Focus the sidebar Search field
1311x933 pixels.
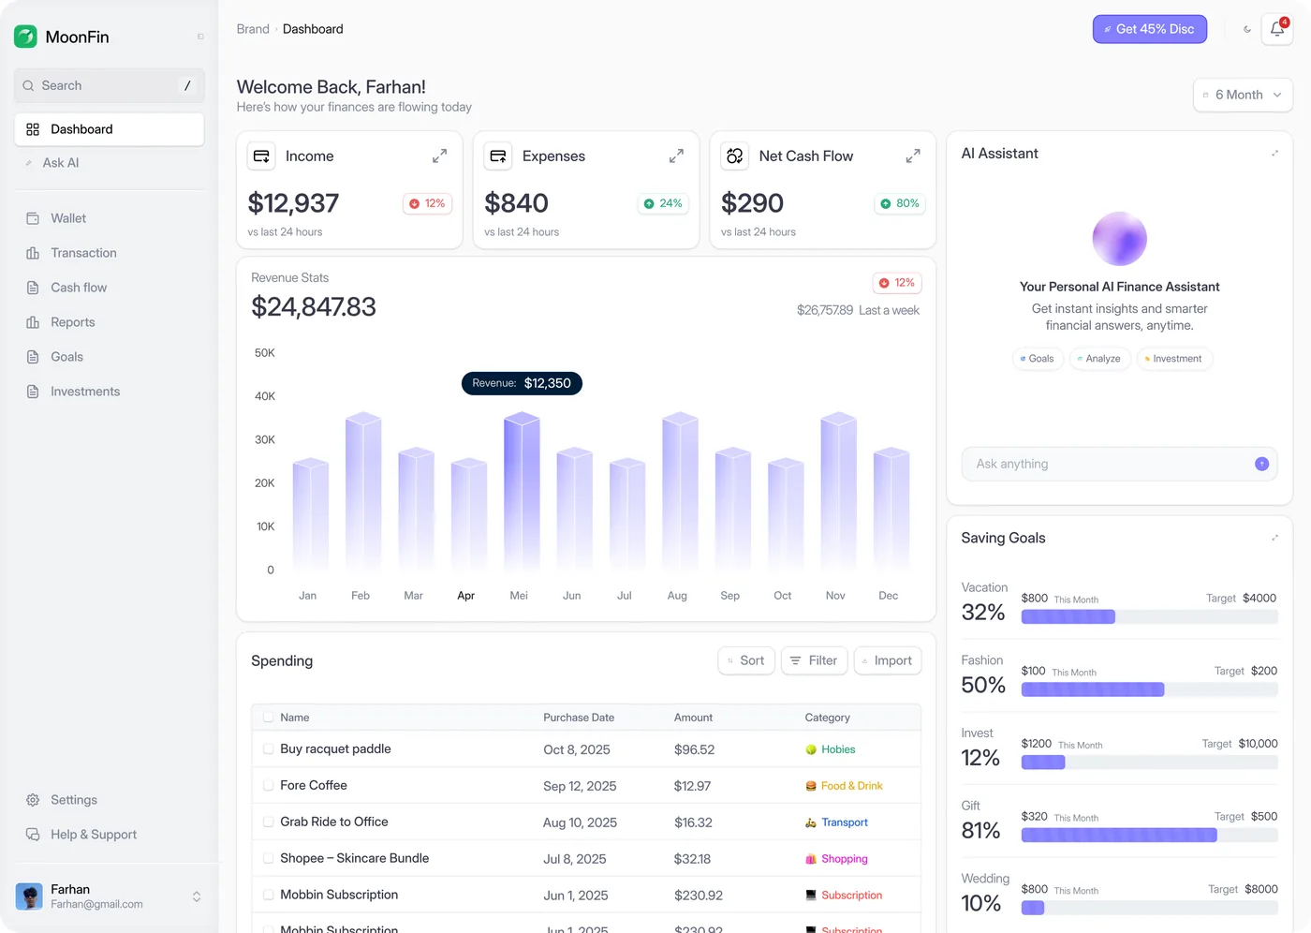(x=110, y=85)
